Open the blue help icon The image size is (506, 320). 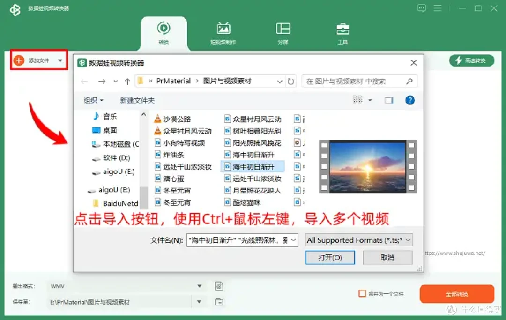coord(410,100)
